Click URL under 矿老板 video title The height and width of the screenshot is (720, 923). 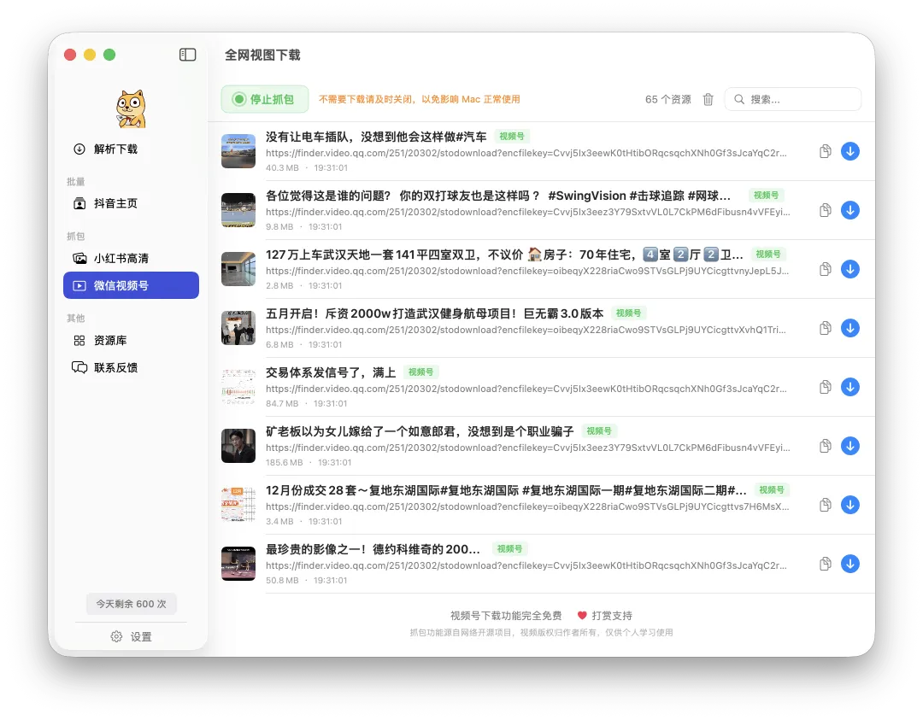(x=528, y=448)
